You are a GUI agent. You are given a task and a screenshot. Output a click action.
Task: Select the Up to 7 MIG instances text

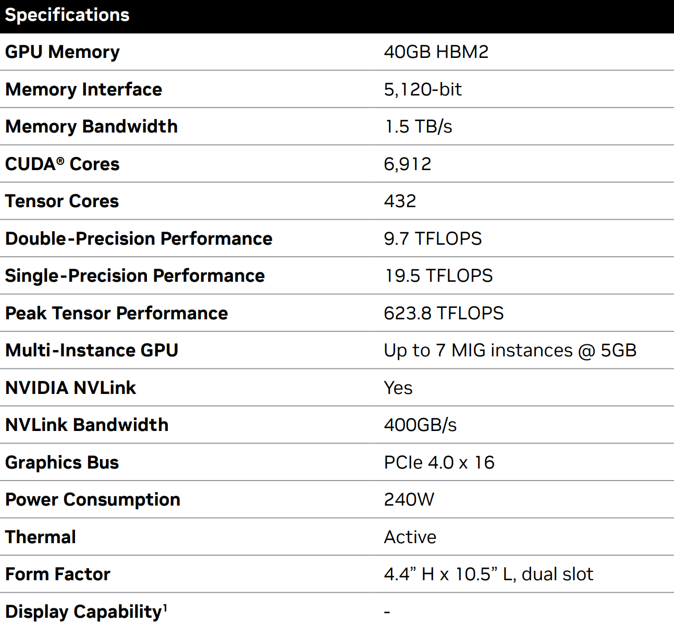click(x=510, y=350)
